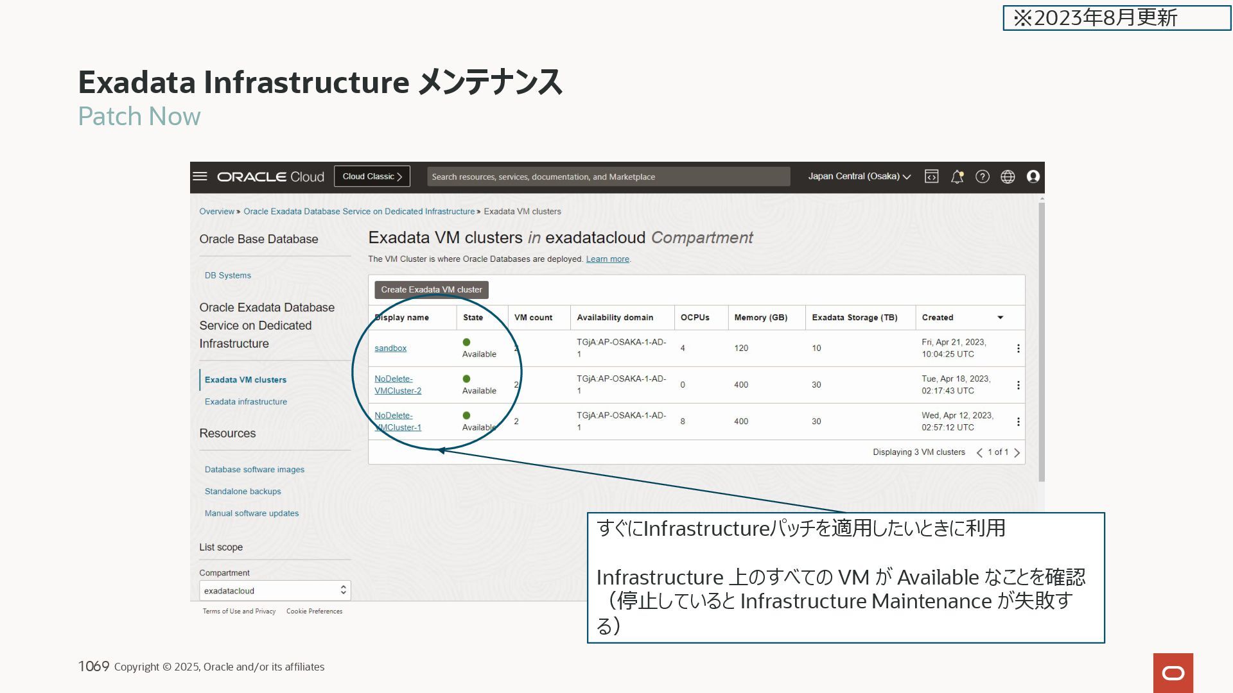
Task: Open actions menu for sandbox row
Action: pos(1018,348)
